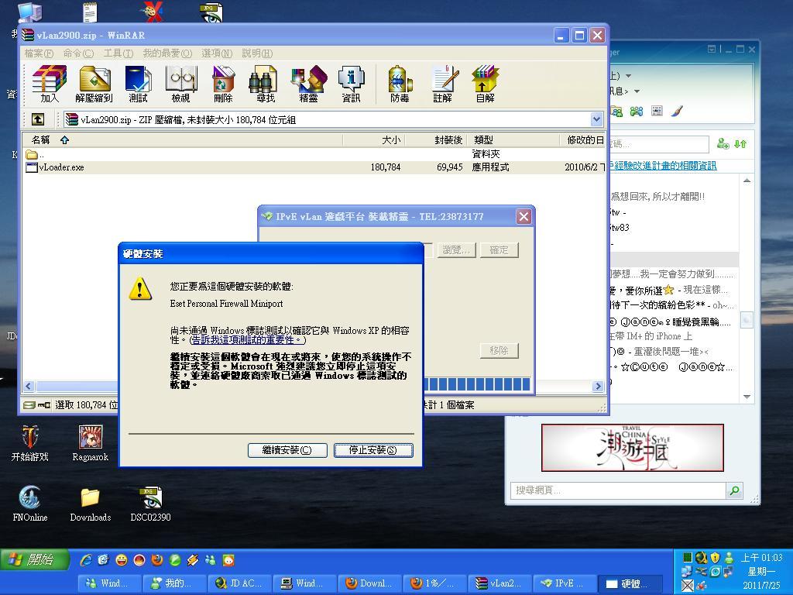Open the WinRAR address bar dropdown
The height and width of the screenshot is (595, 793).
click(597, 119)
